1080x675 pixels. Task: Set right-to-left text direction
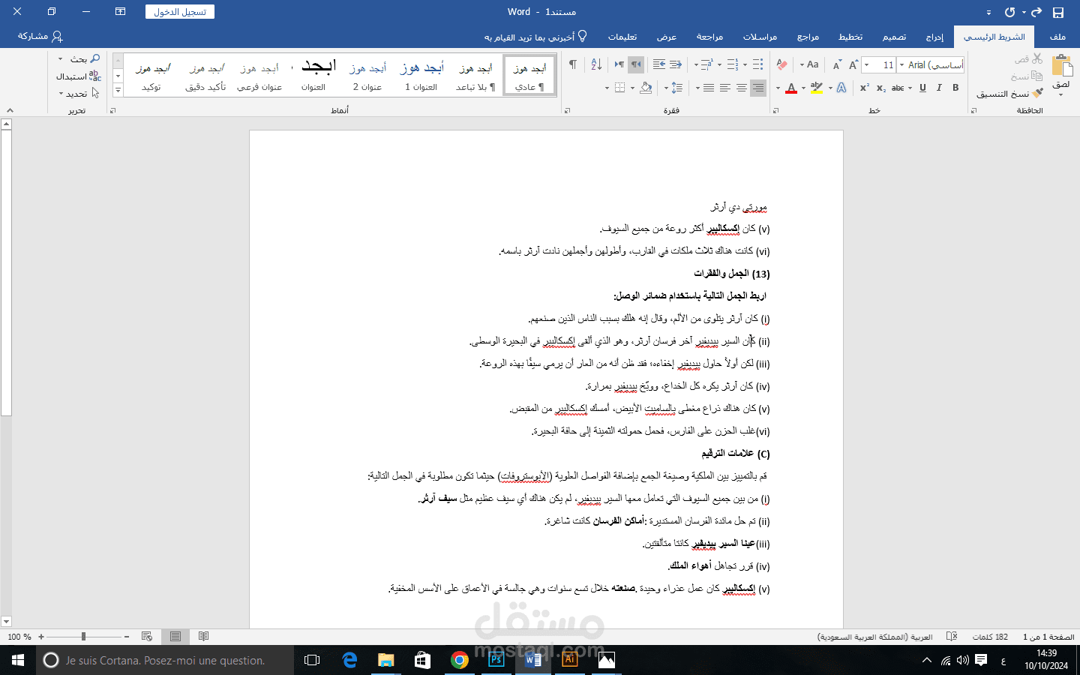(636, 64)
